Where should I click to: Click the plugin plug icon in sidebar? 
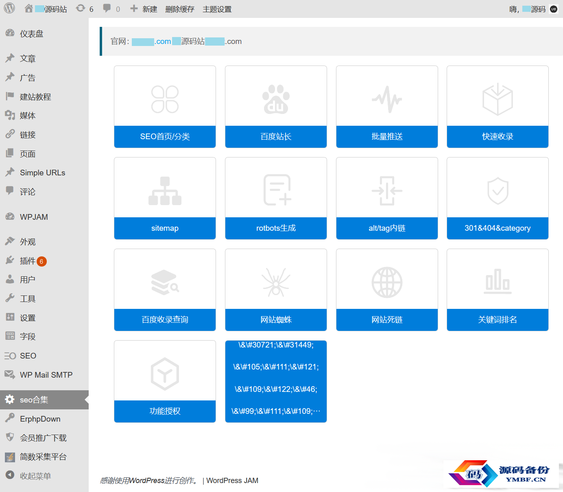click(x=10, y=260)
